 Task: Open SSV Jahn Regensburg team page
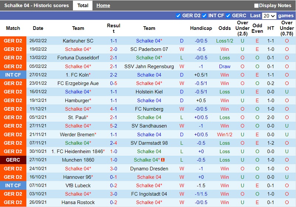pos(149,66)
